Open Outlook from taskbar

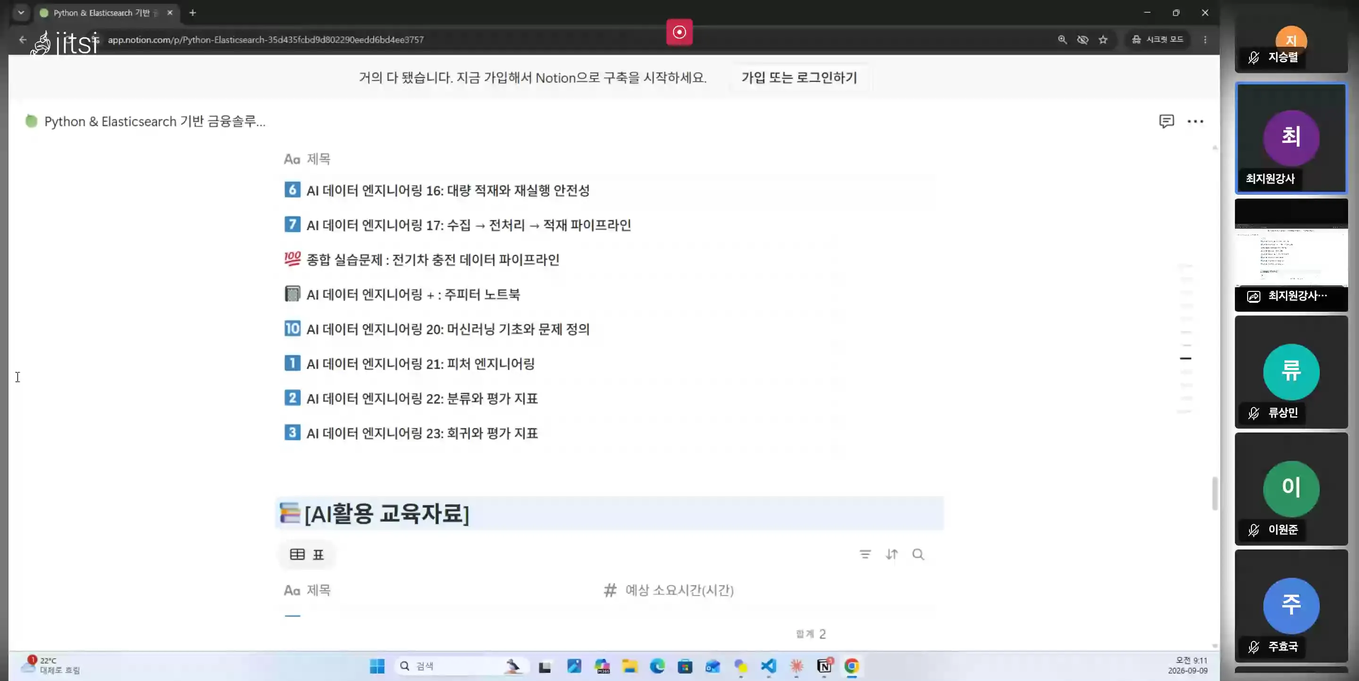click(713, 666)
